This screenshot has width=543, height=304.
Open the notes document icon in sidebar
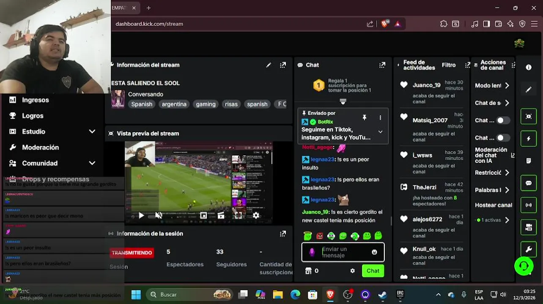click(529, 161)
